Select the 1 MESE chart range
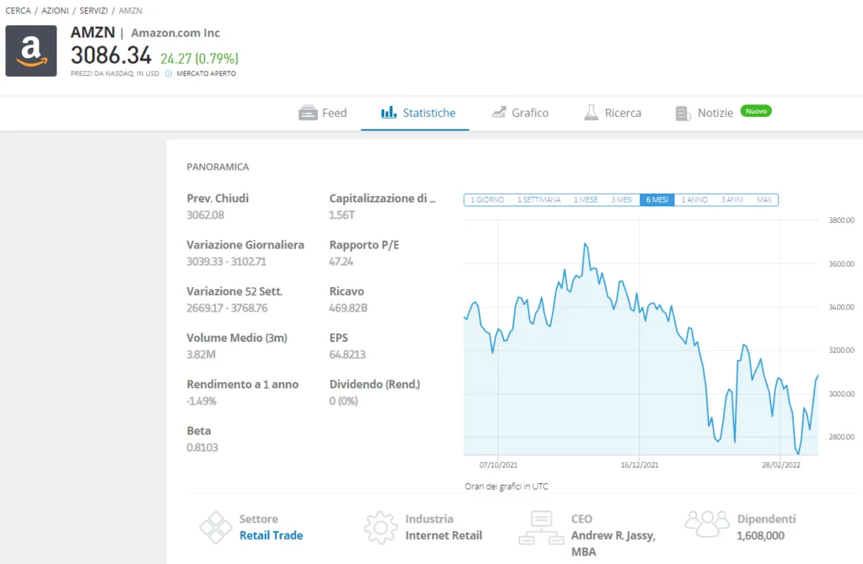 [x=586, y=200]
